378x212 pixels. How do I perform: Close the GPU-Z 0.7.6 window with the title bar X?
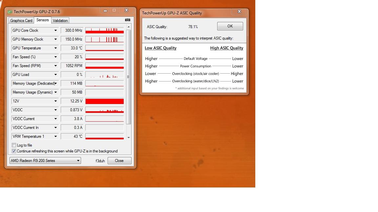click(126, 10)
